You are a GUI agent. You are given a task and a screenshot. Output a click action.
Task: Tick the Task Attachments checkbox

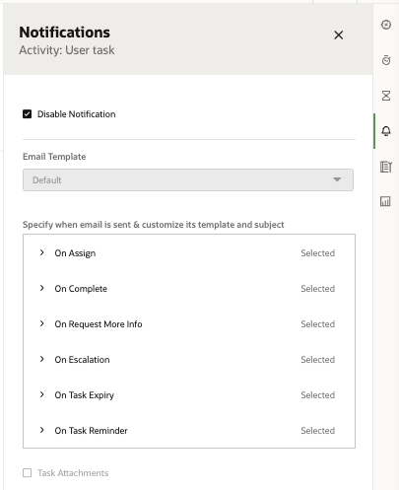point(27,473)
